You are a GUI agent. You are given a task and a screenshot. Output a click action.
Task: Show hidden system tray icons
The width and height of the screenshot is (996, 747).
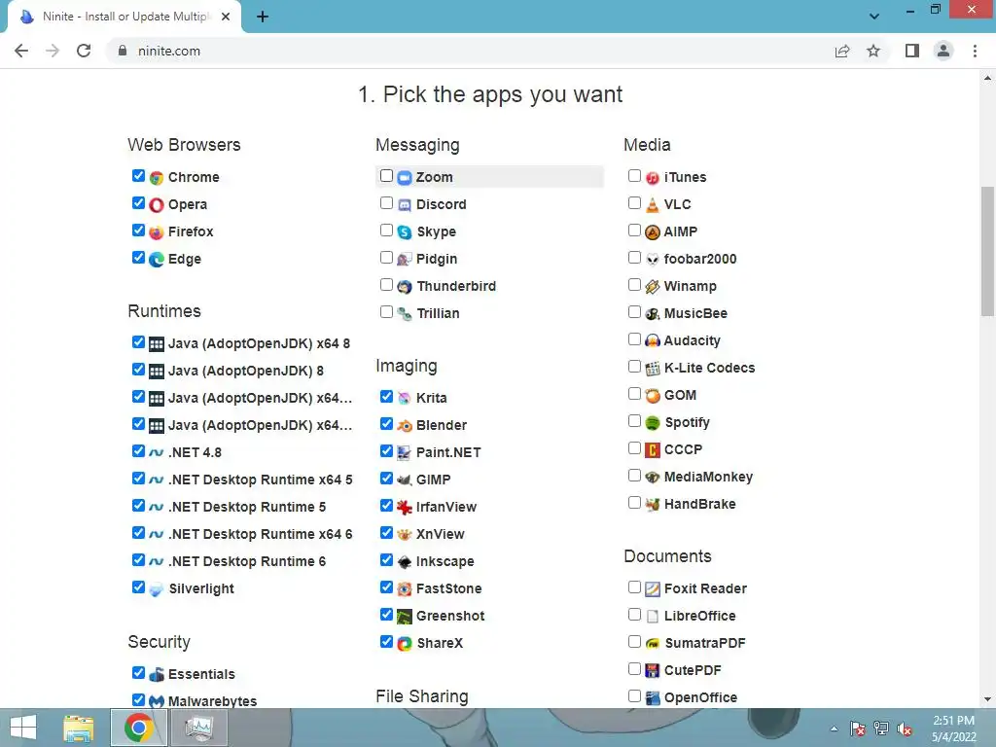click(x=834, y=729)
